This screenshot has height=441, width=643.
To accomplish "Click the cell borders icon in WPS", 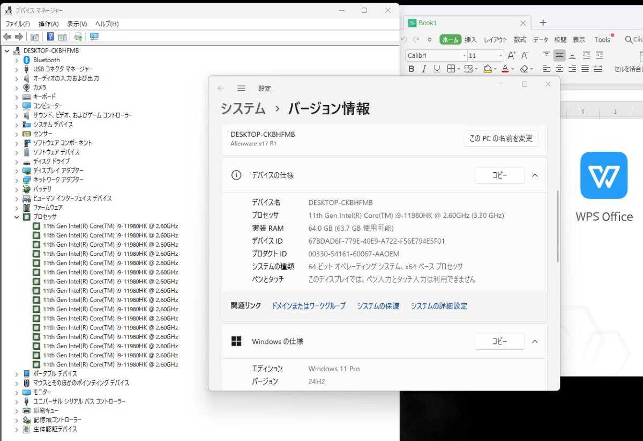I will [x=451, y=69].
